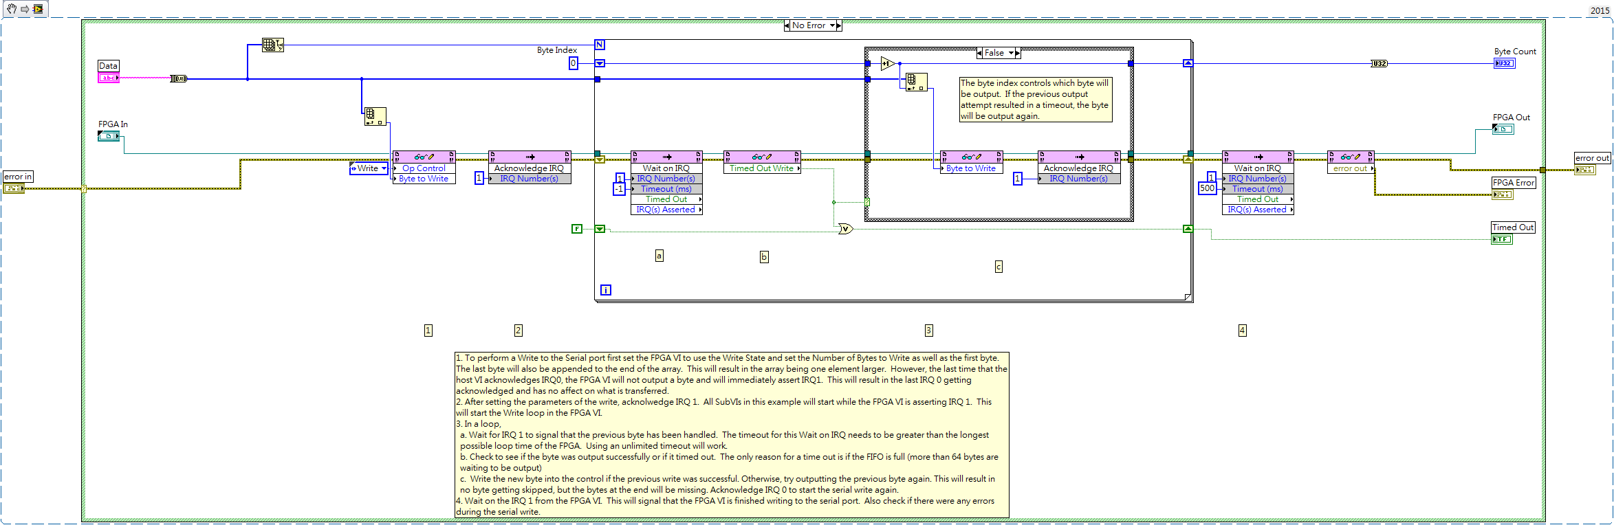Show previous case of False structure
The height and width of the screenshot is (525, 1614).
click(979, 53)
